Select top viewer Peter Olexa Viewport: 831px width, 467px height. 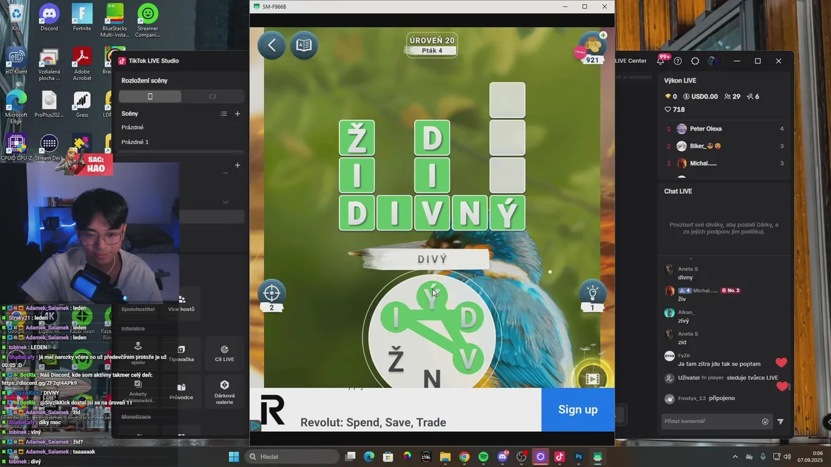pos(725,128)
